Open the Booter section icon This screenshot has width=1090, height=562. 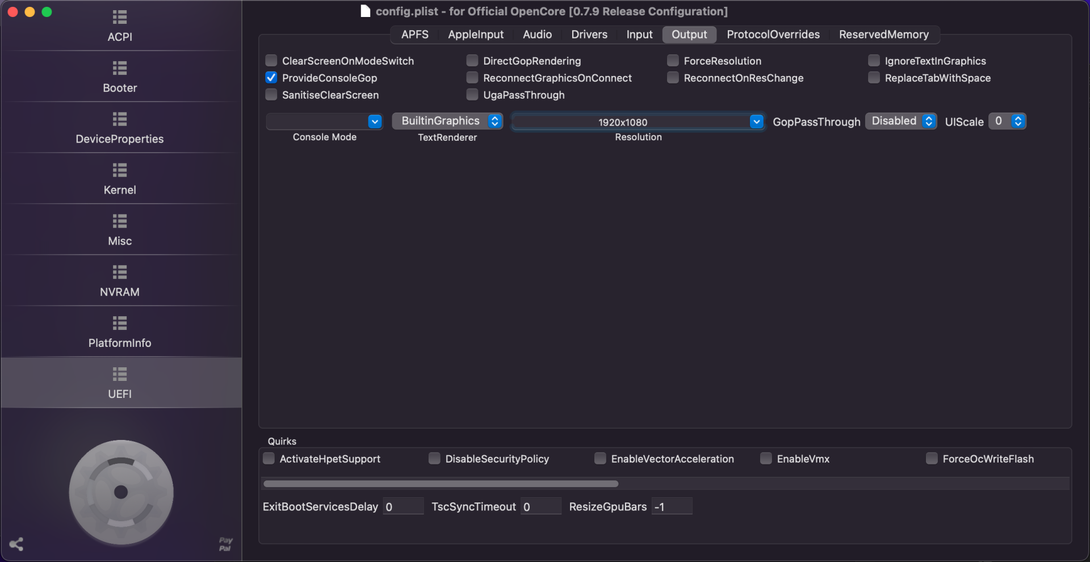(120, 69)
